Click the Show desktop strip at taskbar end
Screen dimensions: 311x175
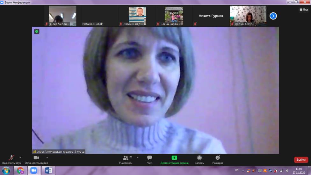(309, 171)
